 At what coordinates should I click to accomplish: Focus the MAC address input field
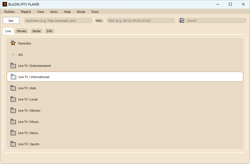pos(141,20)
